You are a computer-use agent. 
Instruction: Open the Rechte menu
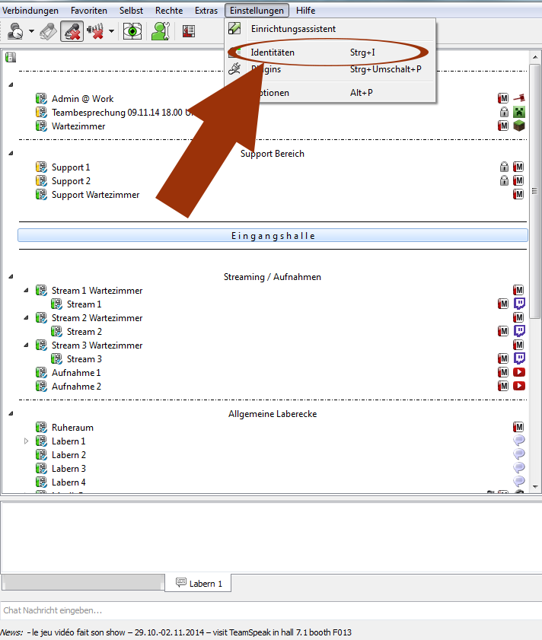pos(169,10)
